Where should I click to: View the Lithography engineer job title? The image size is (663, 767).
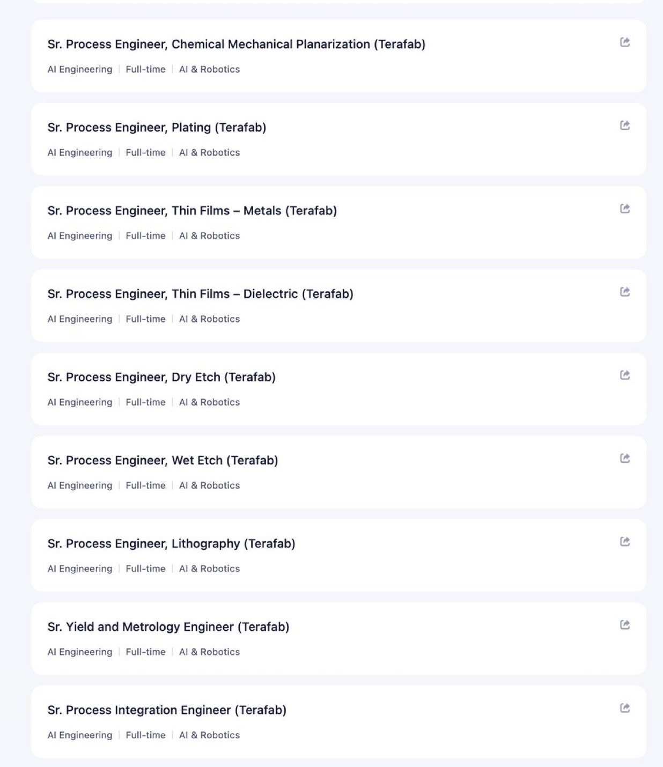pos(171,543)
